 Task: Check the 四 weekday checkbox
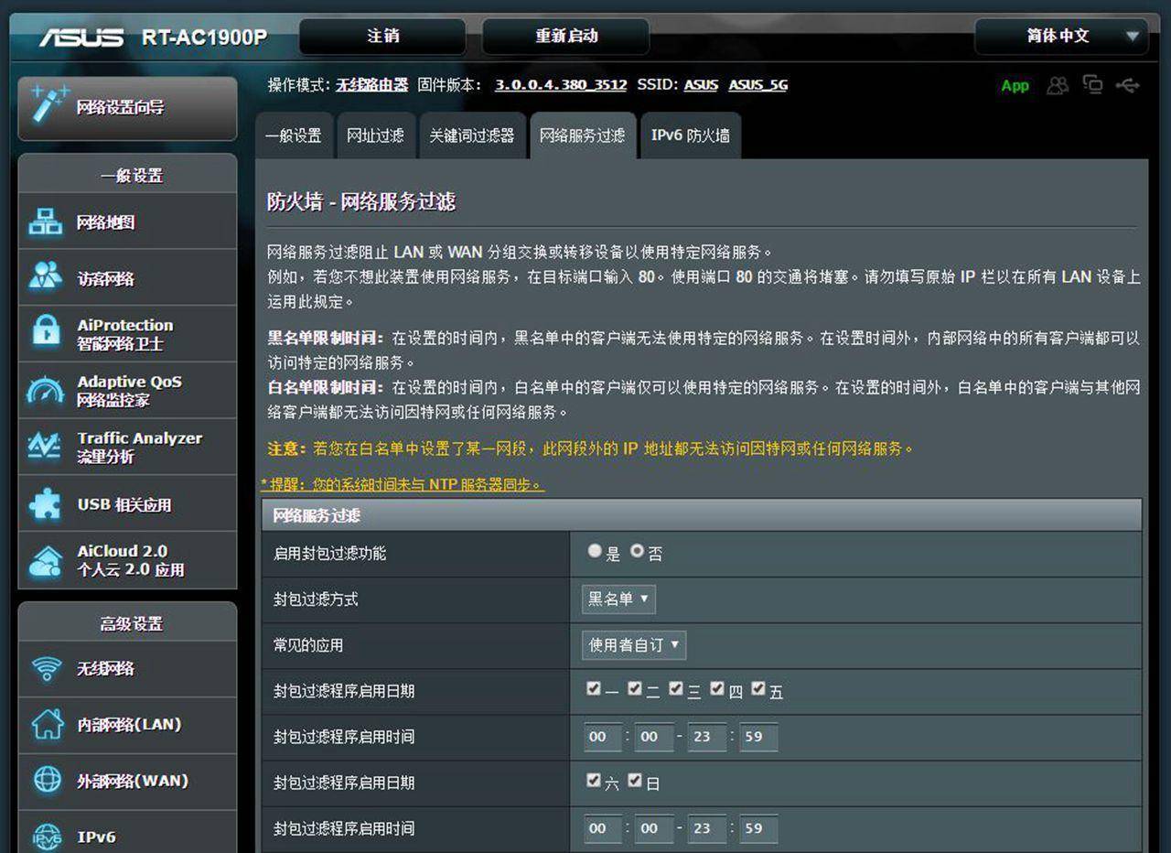[x=717, y=687]
